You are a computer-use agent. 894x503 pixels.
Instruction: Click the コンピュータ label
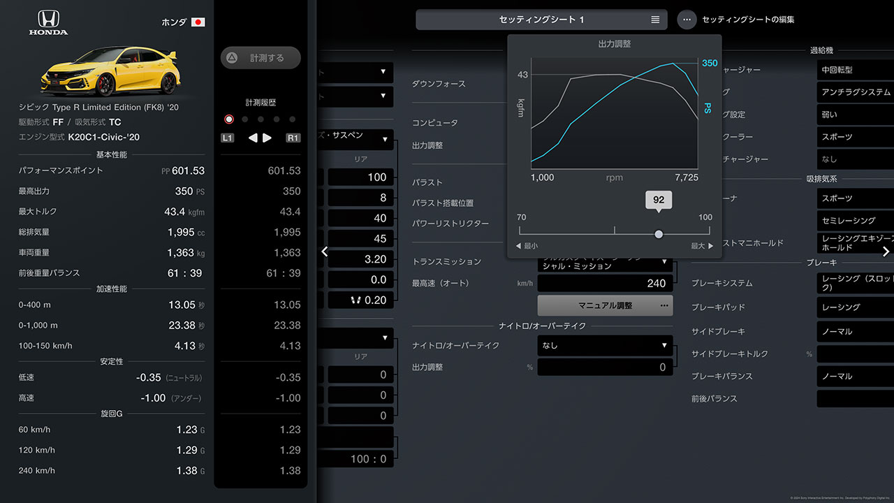click(435, 123)
